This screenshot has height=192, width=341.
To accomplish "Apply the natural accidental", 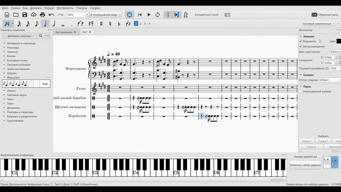I will tap(110, 23).
